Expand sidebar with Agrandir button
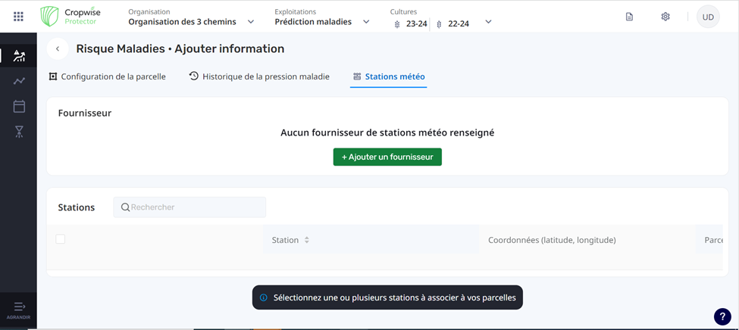The height and width of the screenshot is (330, 739). (x=19, y=310)
